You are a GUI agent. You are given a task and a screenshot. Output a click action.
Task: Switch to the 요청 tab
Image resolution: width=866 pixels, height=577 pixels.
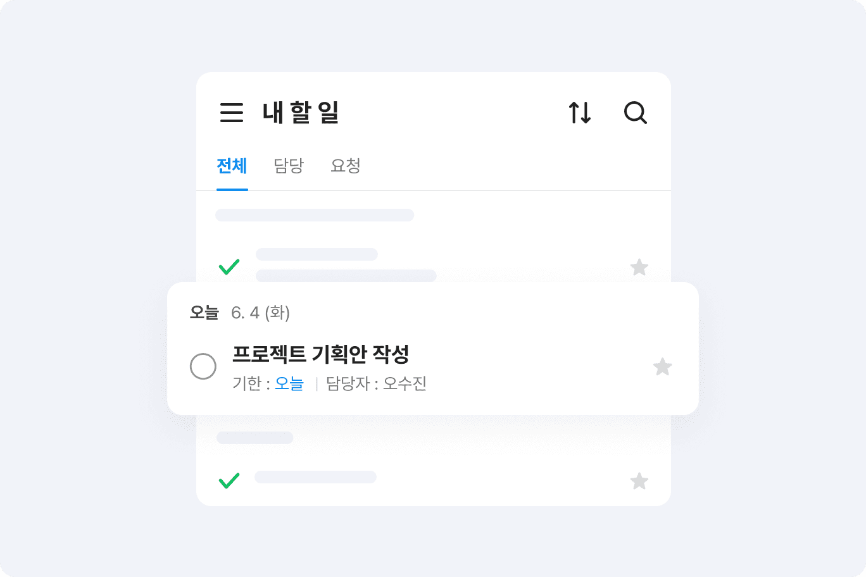coord(346,166)
